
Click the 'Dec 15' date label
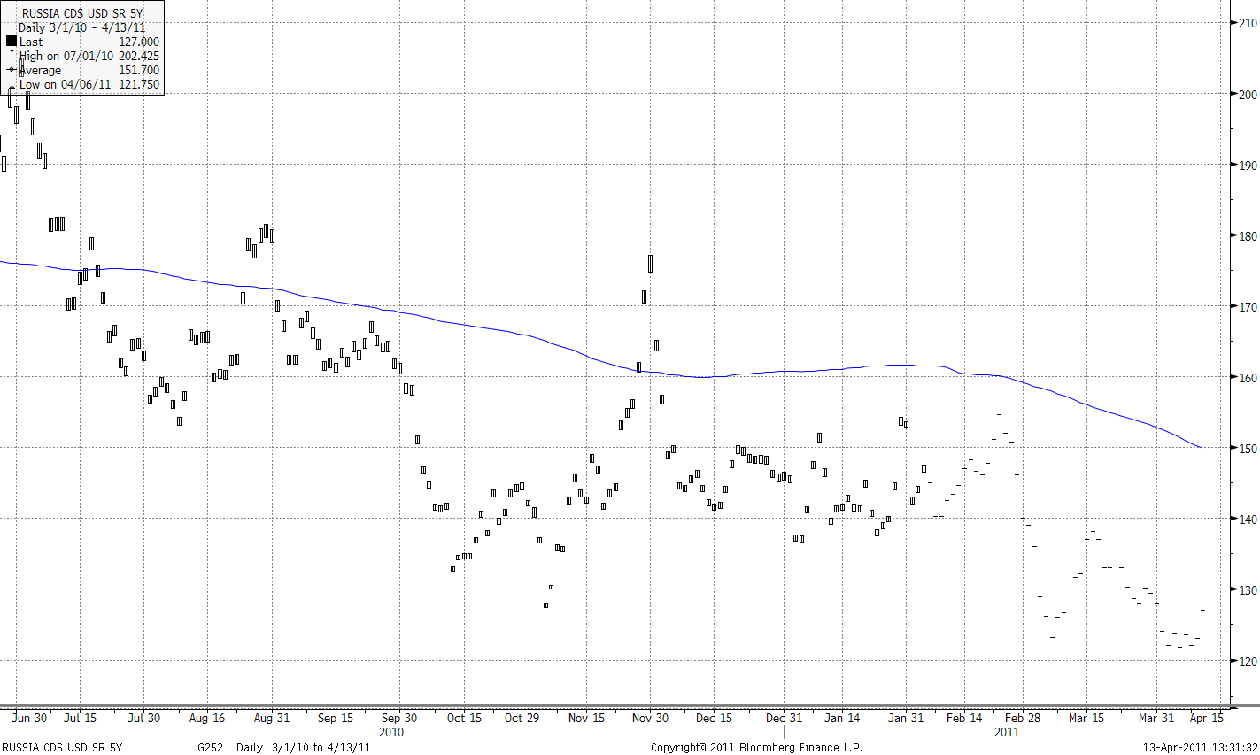[714, 718]
